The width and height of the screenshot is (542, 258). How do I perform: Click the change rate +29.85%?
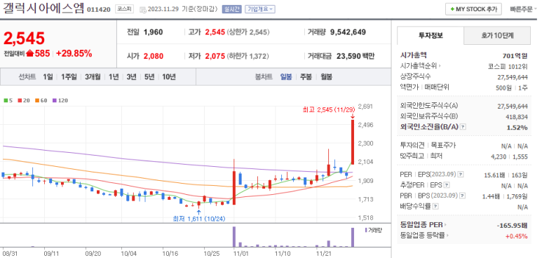pyautogui.click(x=74, y=53)
